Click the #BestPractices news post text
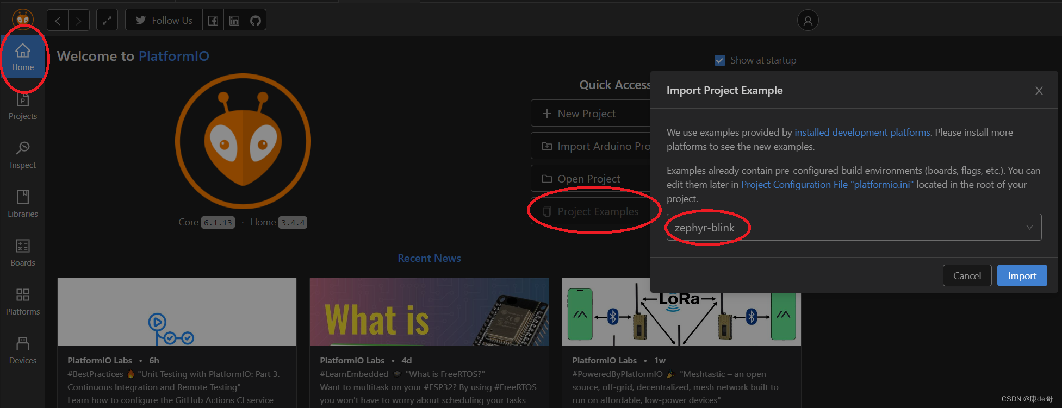Screen dimensions: 1062x408 point(173,387)
